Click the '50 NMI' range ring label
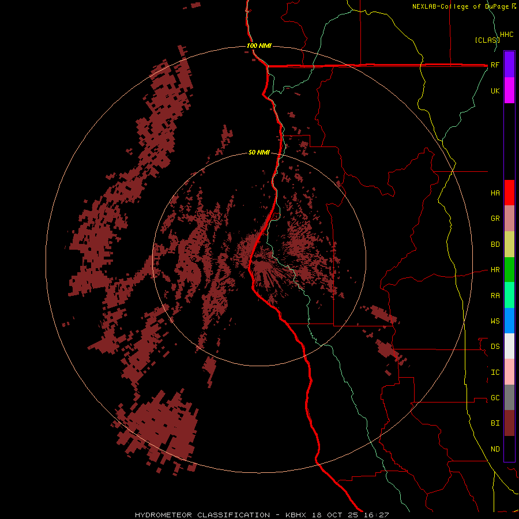This screenshot has height=519, width=519. click(259, 153)
